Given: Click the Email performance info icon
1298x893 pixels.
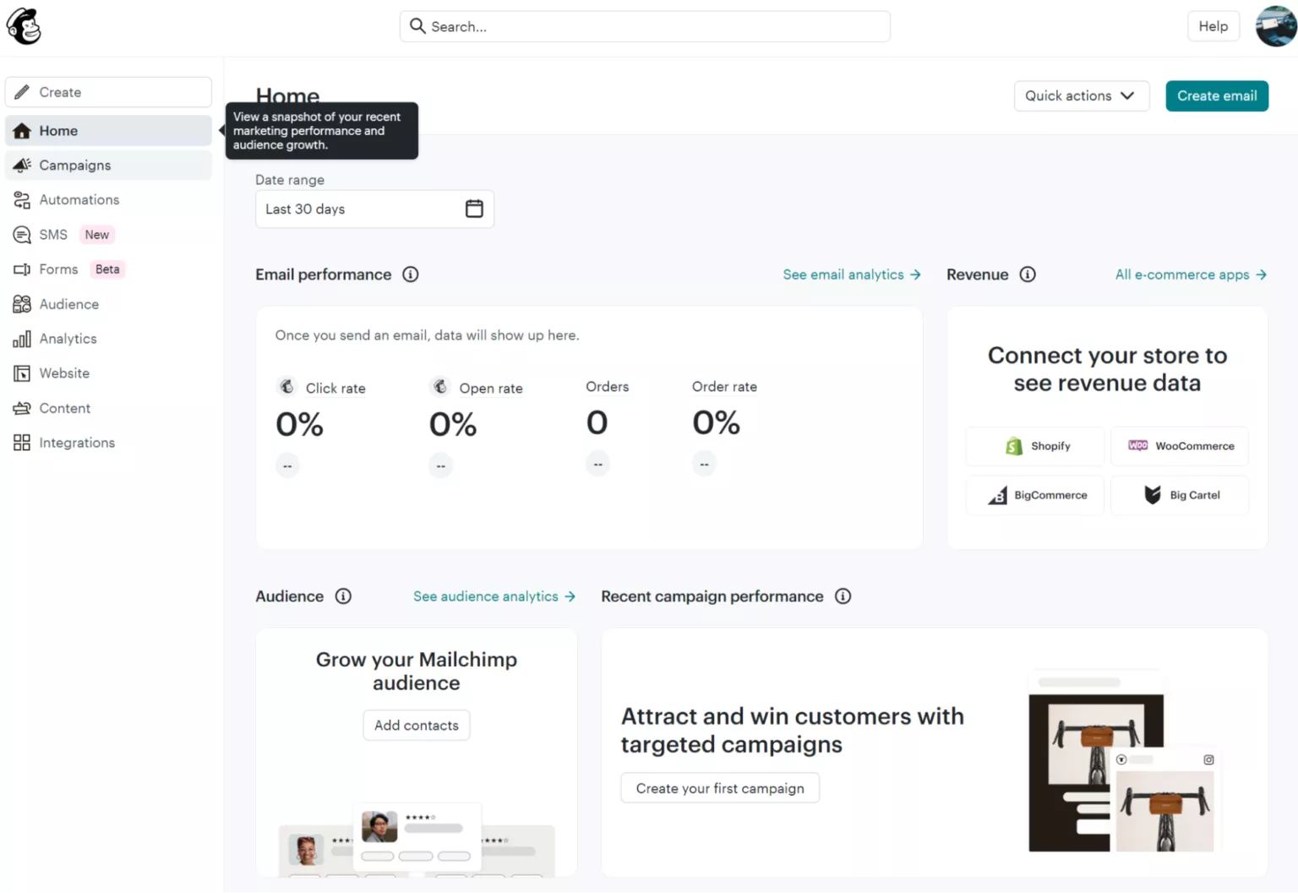Looking at the screenshot, I should [x=411, y=274].
